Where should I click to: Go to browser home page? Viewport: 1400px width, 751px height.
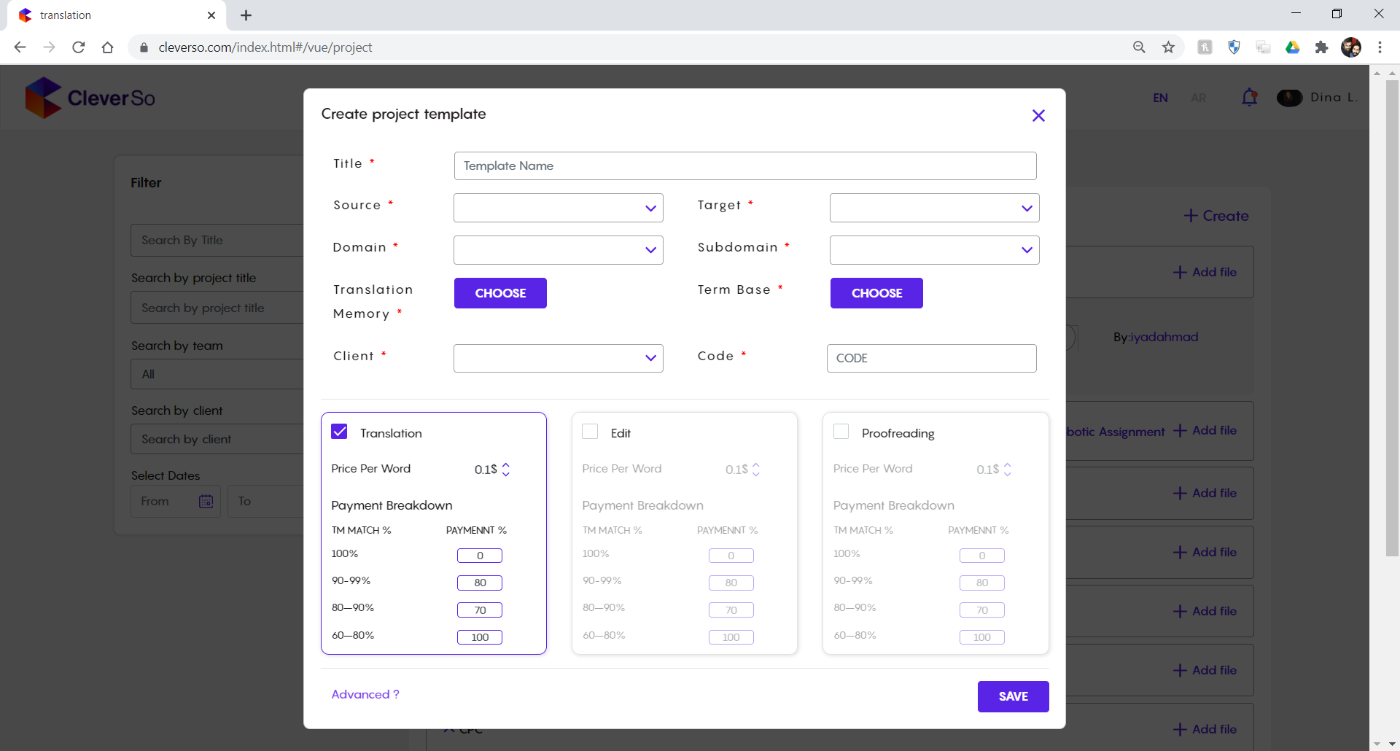click(x=107, y=47)
